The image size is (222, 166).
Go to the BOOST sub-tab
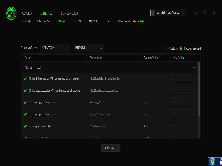(26, 21)
